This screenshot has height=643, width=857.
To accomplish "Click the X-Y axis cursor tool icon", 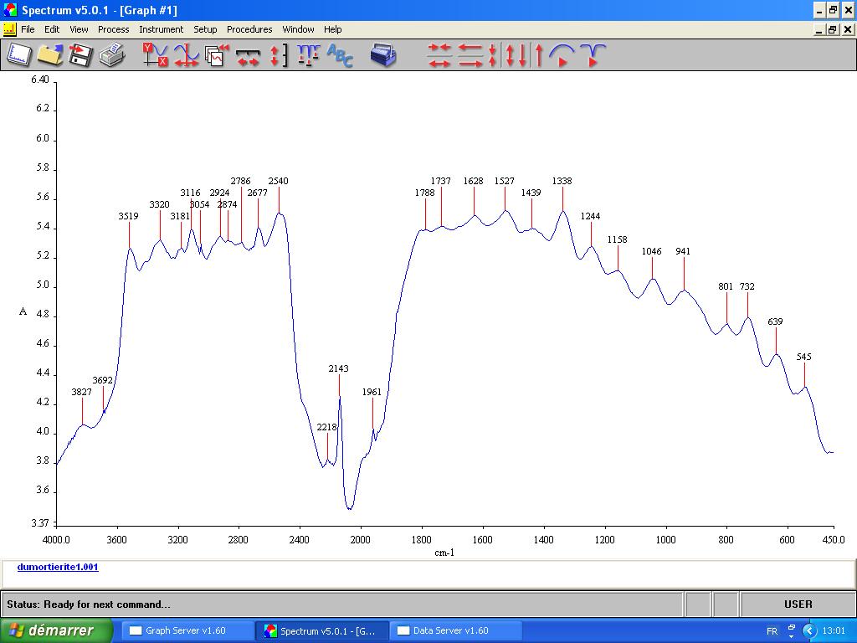I will point(155,55).
